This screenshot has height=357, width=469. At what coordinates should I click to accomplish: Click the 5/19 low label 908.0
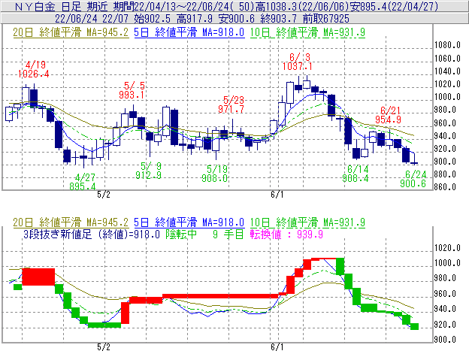[x=214, y=178]
